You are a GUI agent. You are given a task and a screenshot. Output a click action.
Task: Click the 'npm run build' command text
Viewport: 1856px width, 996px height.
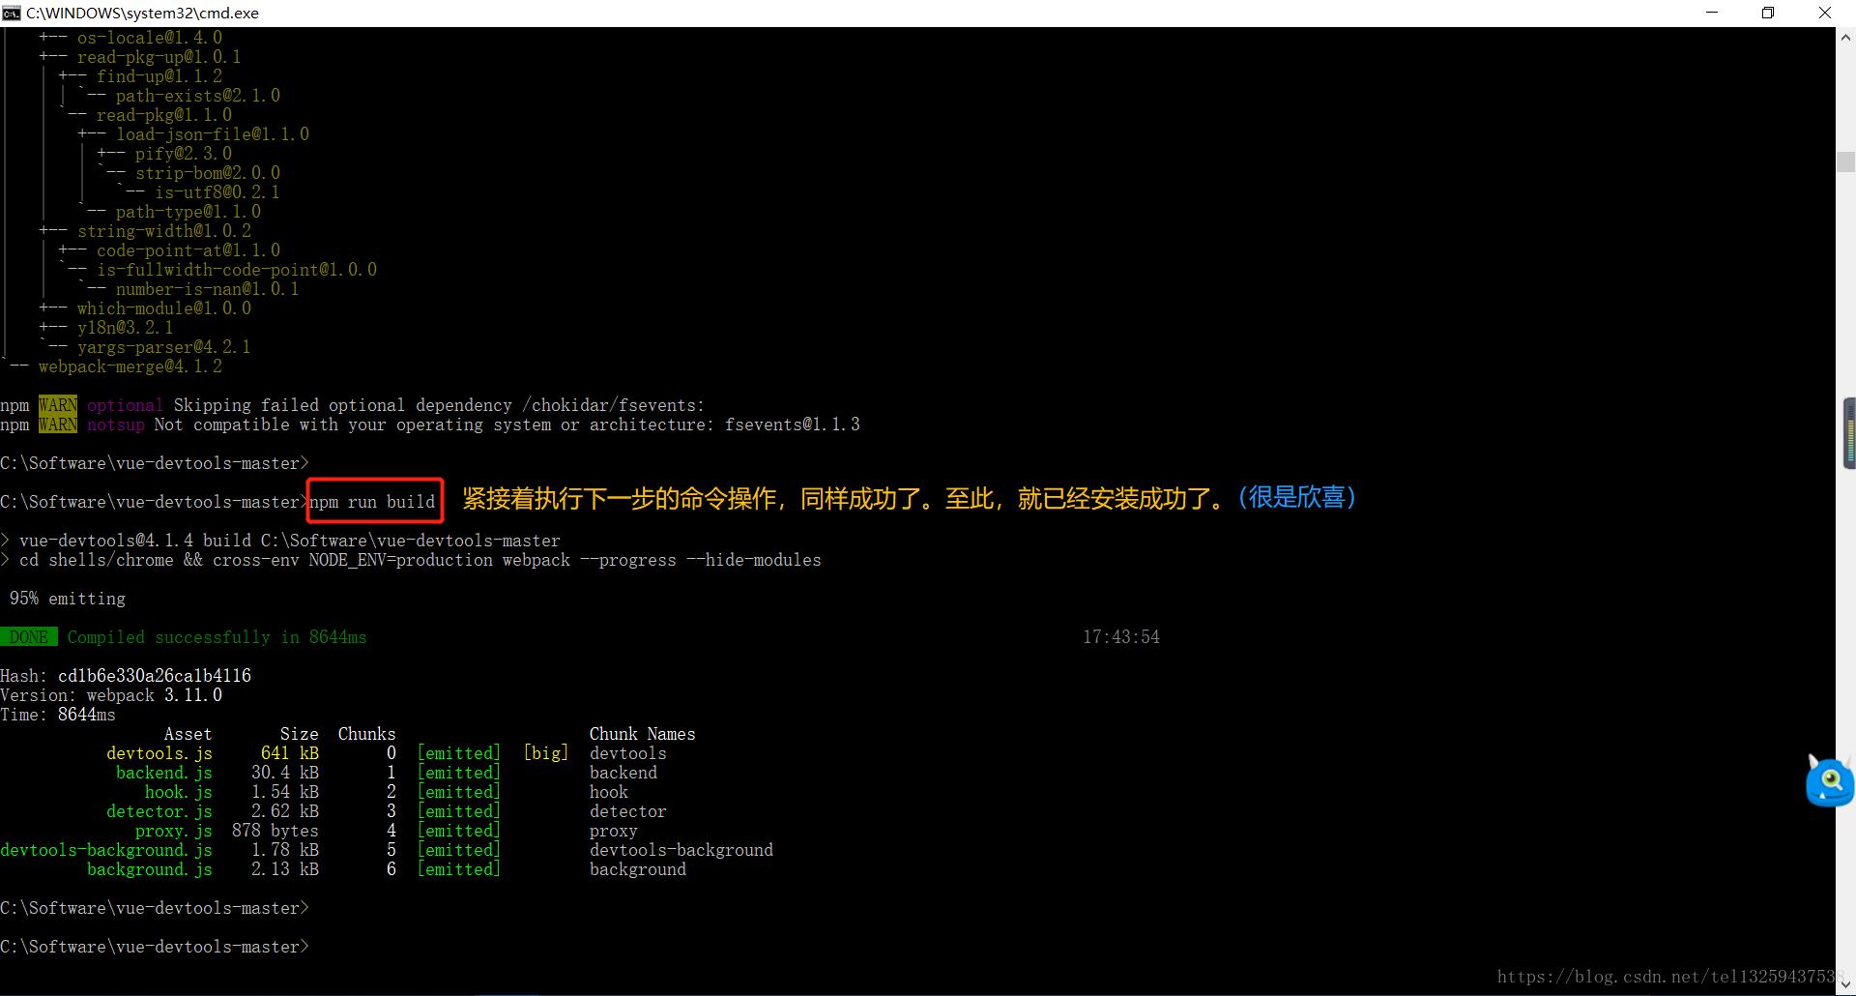372,502
